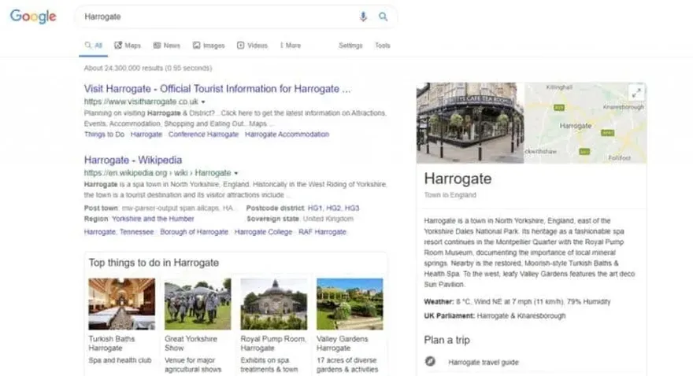Open the Harrogate tea rooms photo

pos(470,123)
